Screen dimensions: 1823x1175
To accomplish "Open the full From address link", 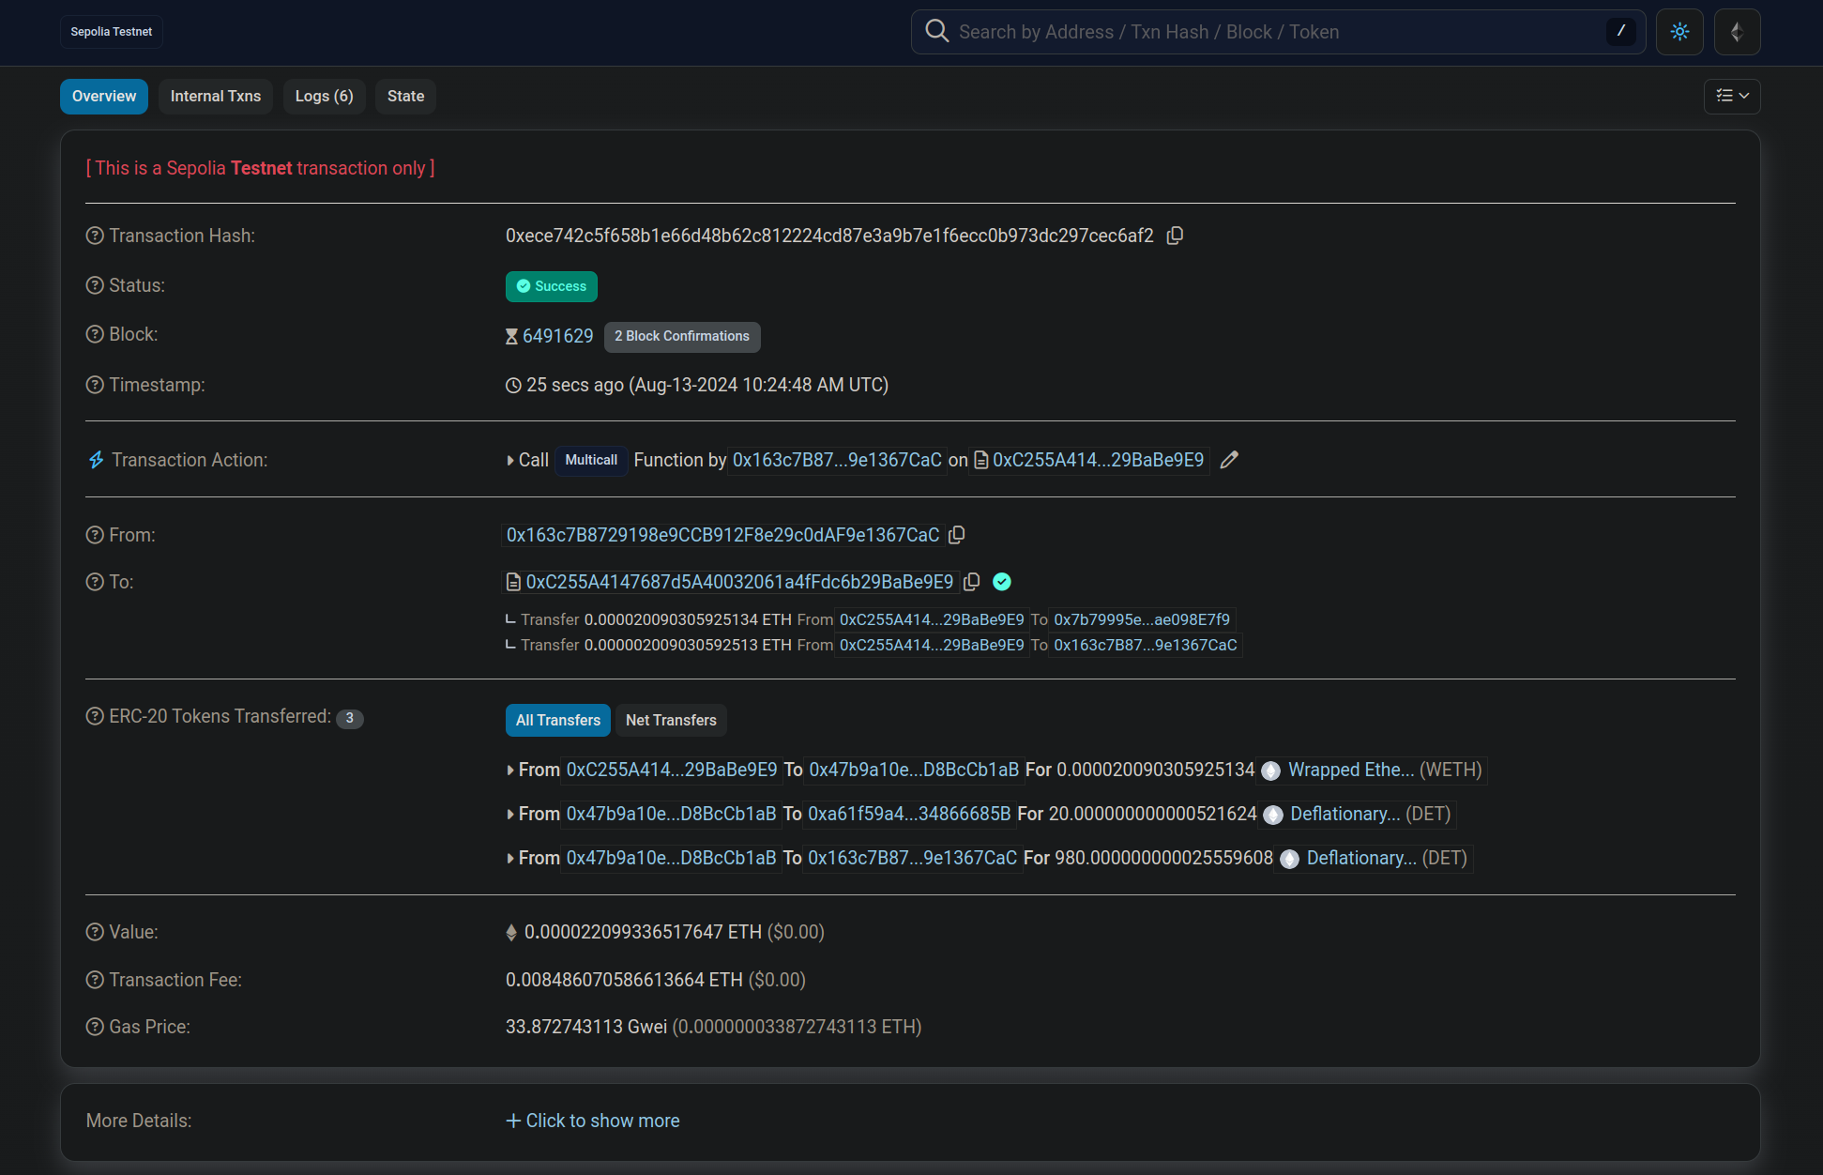I will [x=722, y=535].
